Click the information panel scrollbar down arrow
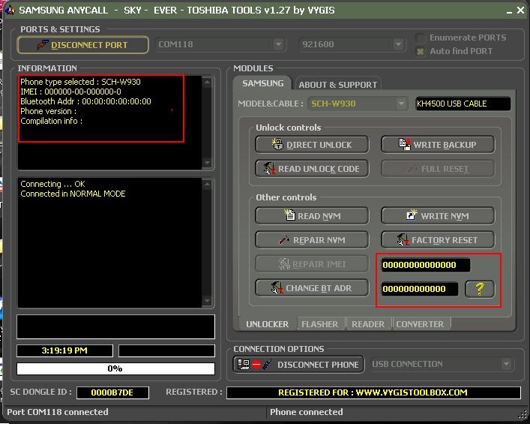530x424 pixels. (x=207, y=163)
